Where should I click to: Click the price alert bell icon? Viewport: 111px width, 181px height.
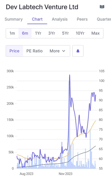[78, 51]
